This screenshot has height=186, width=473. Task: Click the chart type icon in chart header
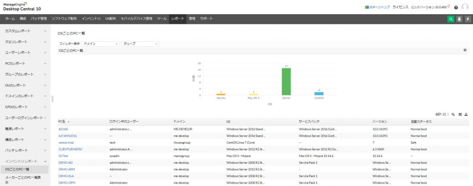(465, 50)
